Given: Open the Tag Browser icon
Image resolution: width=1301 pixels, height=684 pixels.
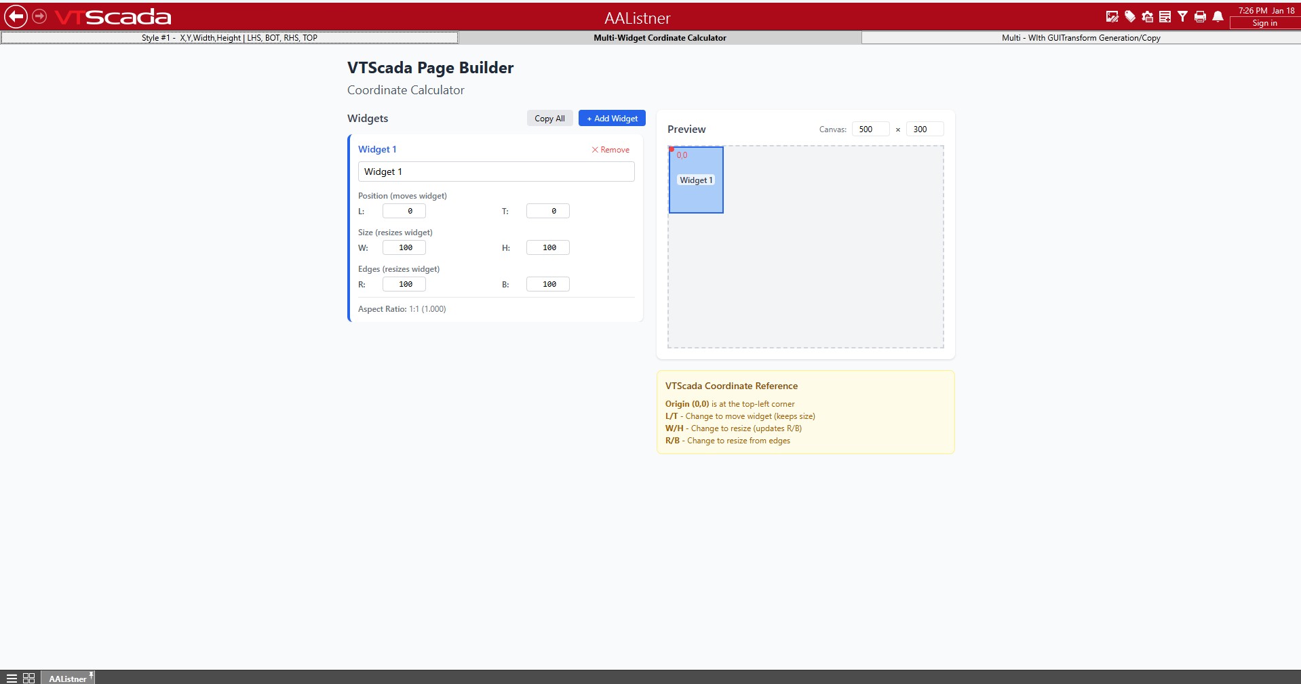Looking at the screenshot, I should [1130, 17].
